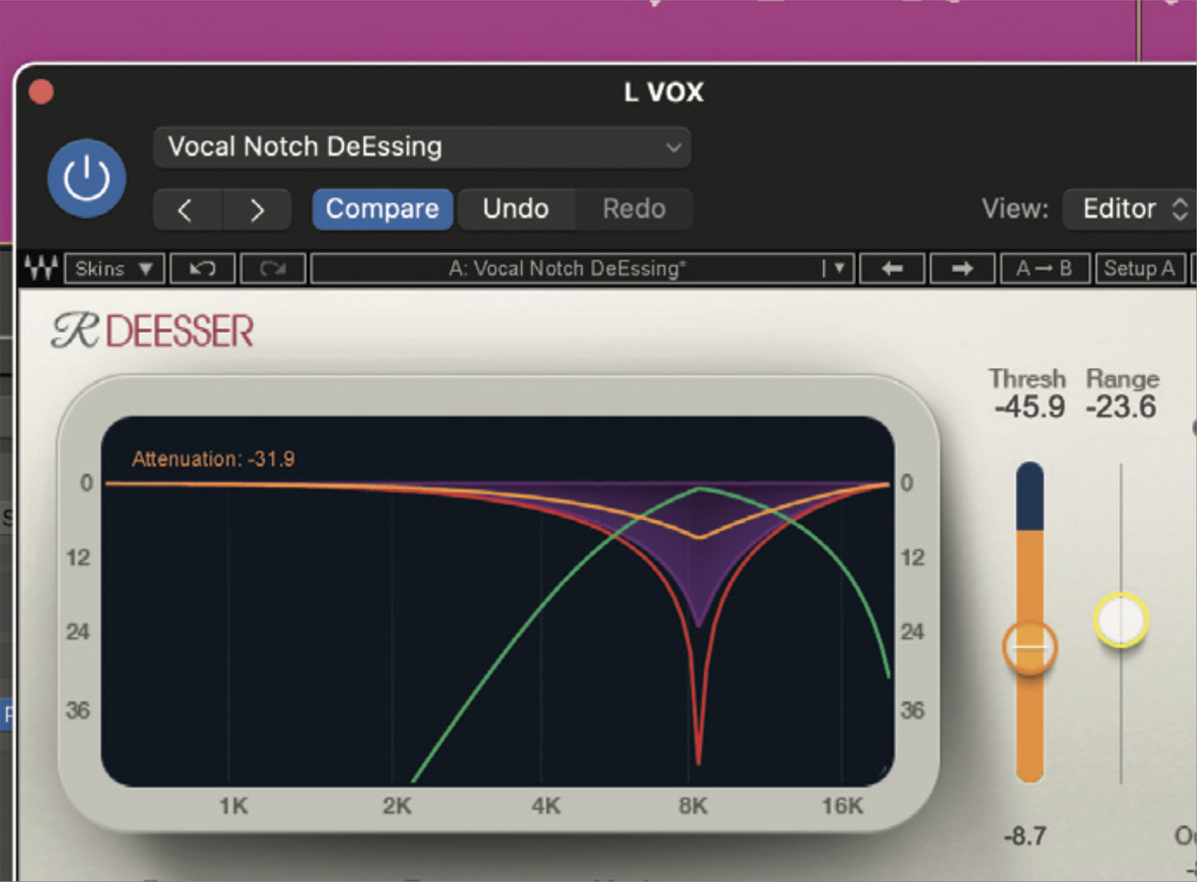Expand the A: Vocal Notch DeEssing preset menu

click(x=840, y=267)
